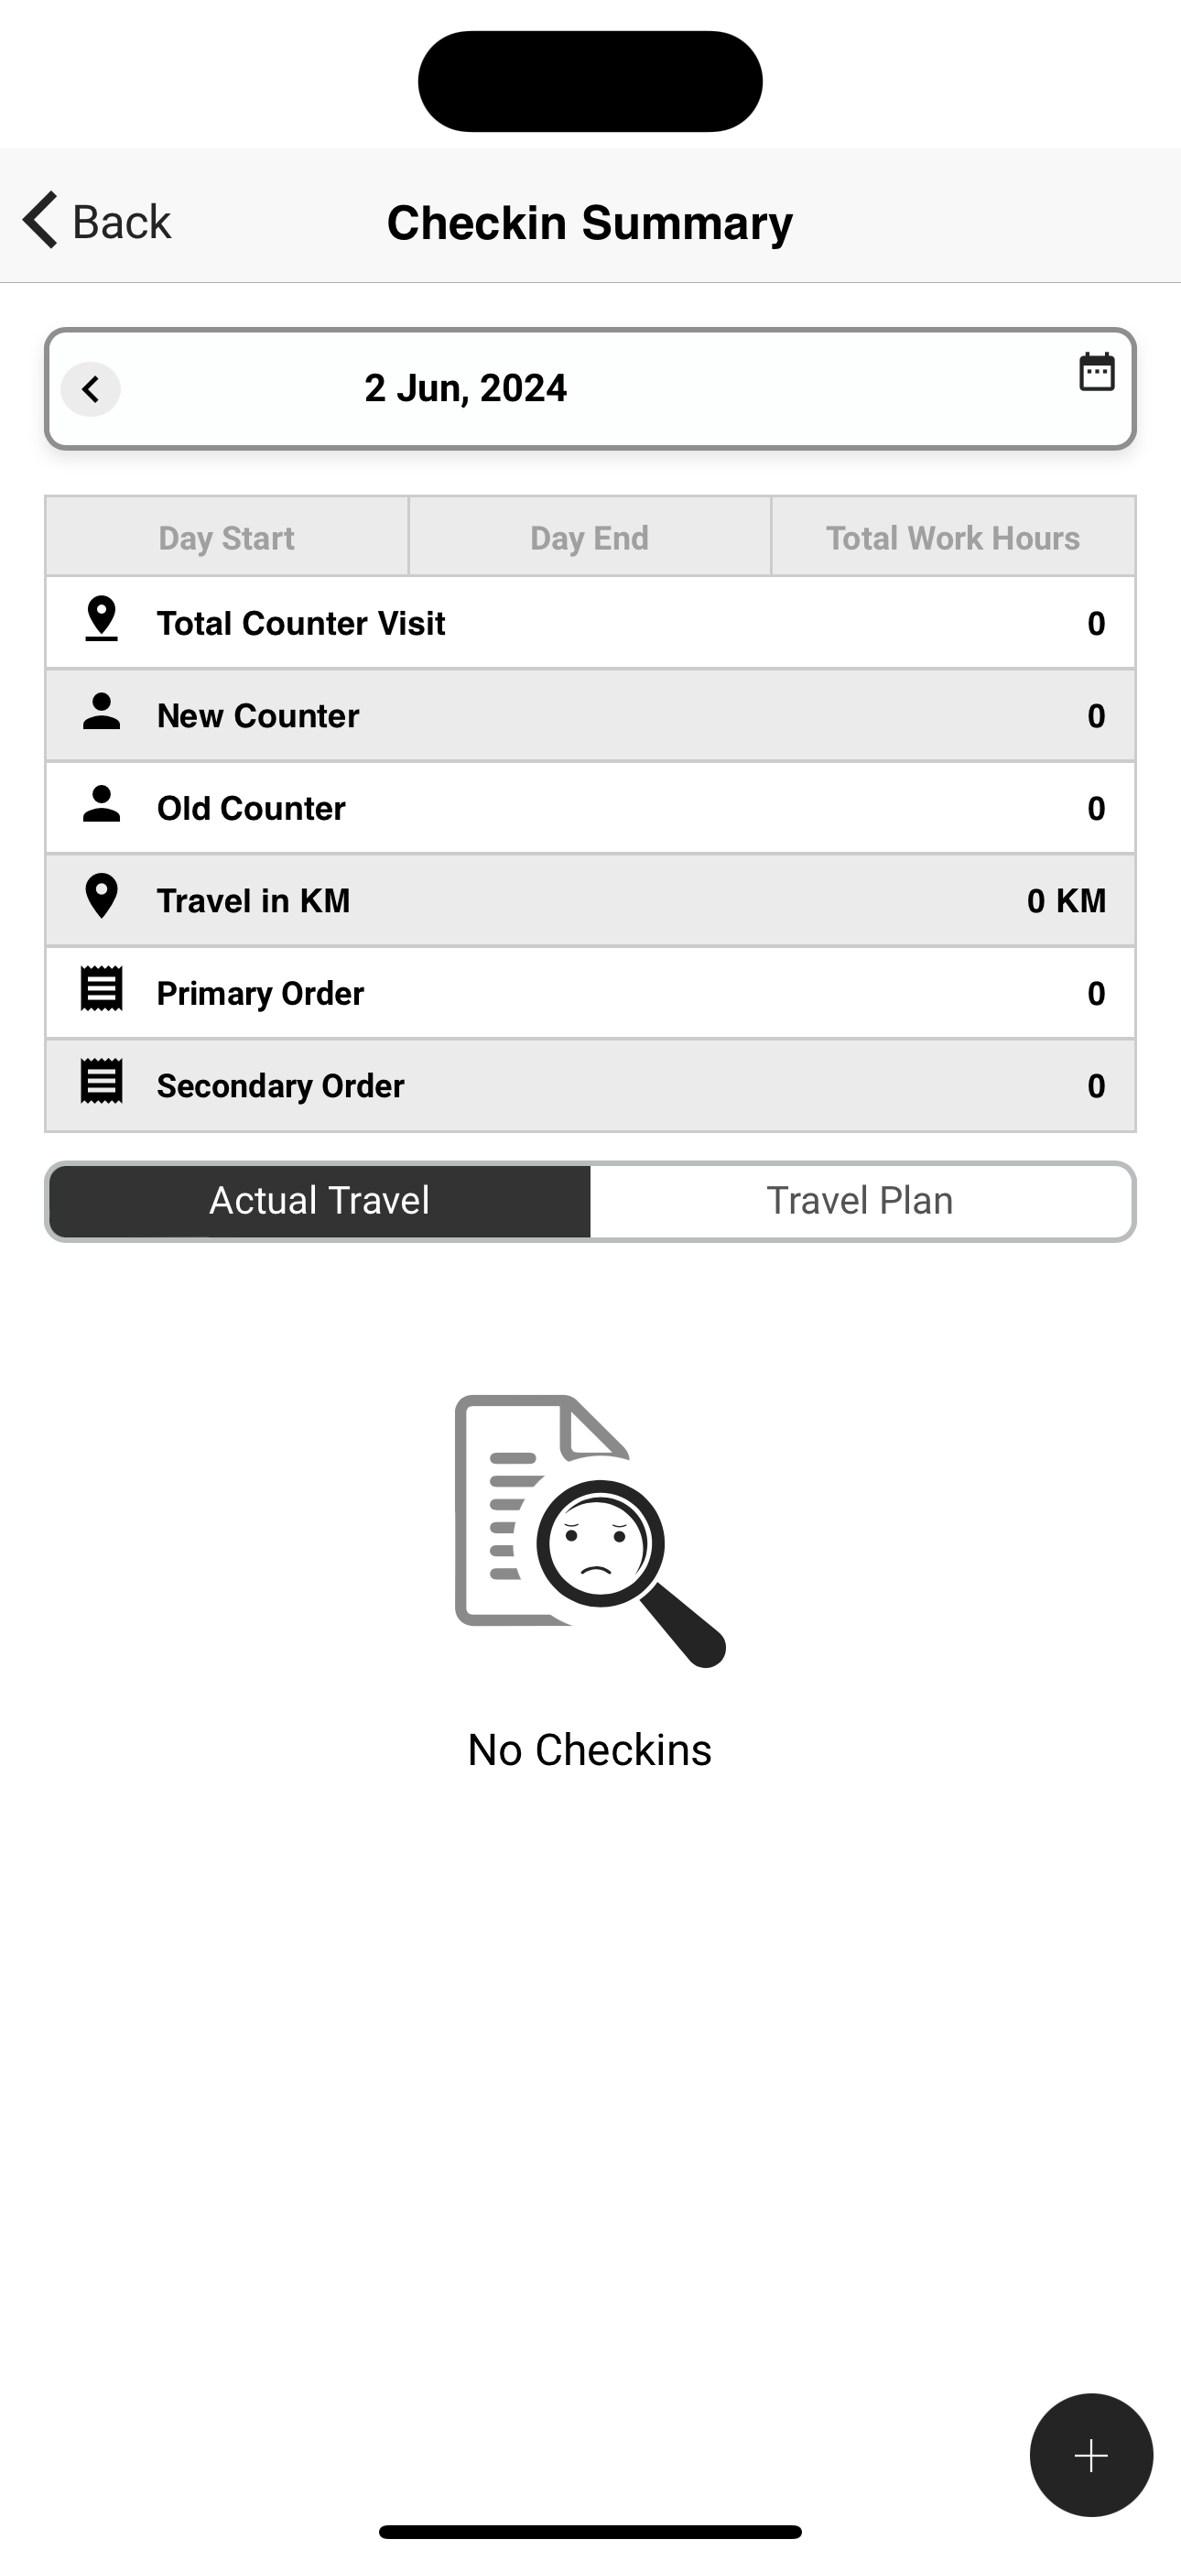Image resolution: width=1181 pixels, height=2561 pixels.
Task: Switch to Travel Plan segment
Action: (860, 1201)
